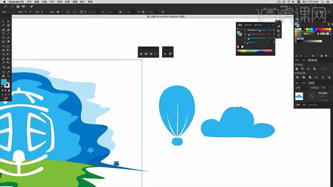Open the 效果 (Effect) menu
Image resolution: width=333 pixels, height=187 pixels.
coord(67,2)
